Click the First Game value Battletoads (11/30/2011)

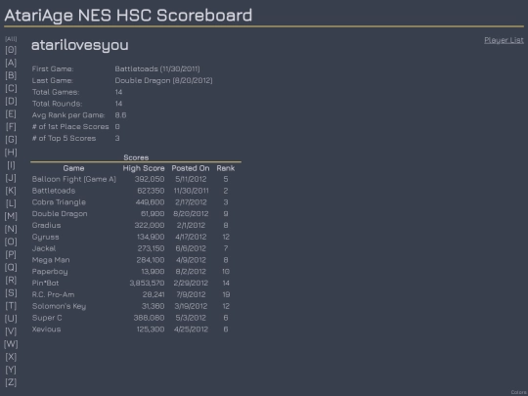157,69
